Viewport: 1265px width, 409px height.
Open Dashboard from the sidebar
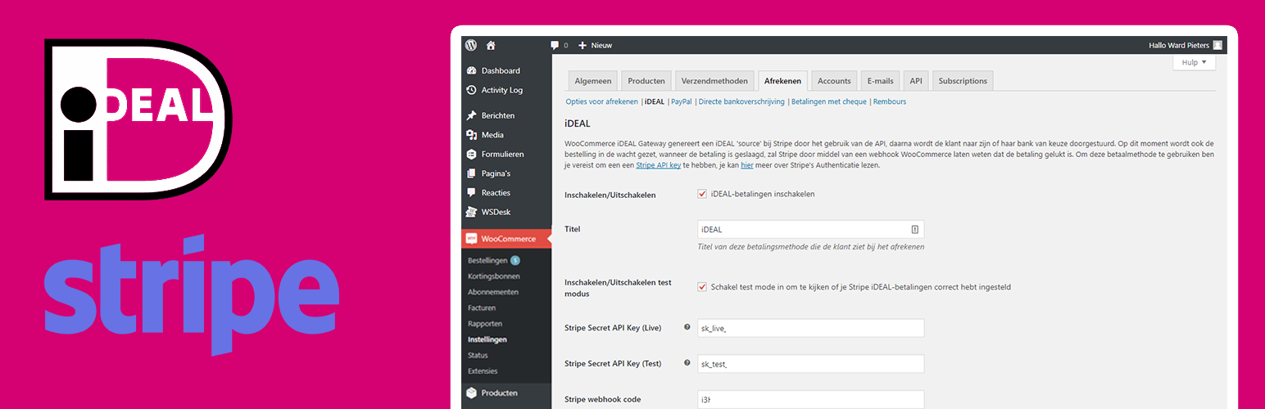[x=500, y=70]
